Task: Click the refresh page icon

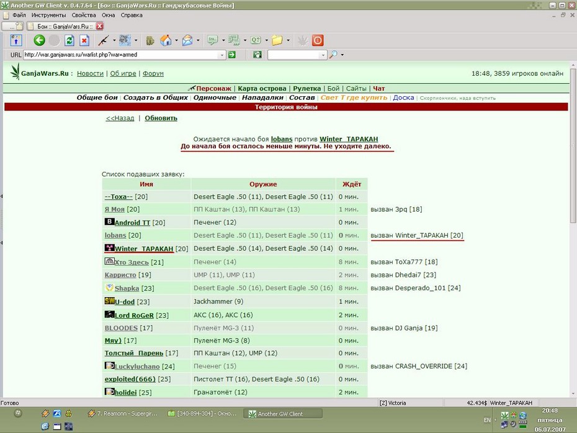Action: click(x=69, y=40)
